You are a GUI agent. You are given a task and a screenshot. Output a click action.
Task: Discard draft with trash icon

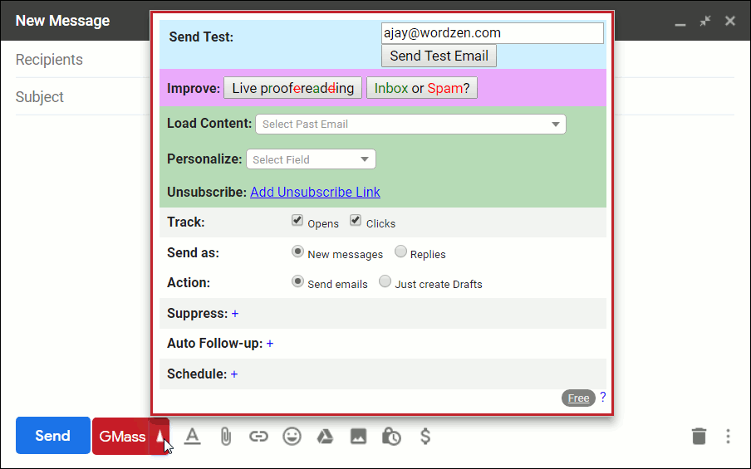[699, 436]
